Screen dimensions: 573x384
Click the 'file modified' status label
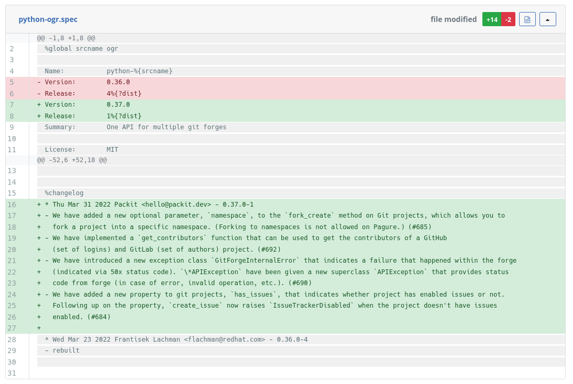(454, 19)
